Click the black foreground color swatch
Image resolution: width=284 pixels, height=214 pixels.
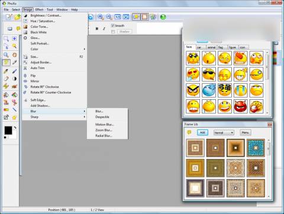tap(8, 131)
